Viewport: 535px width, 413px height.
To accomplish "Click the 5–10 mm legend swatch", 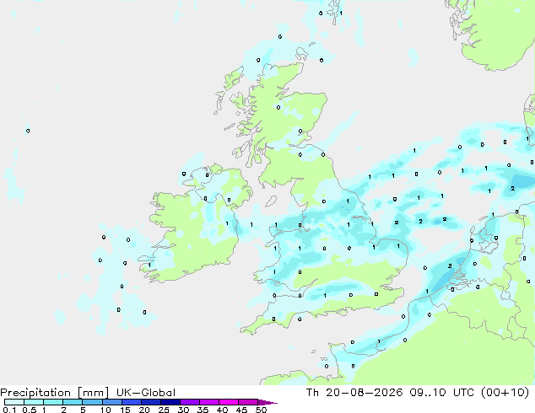I will click(x=92, y=402).
